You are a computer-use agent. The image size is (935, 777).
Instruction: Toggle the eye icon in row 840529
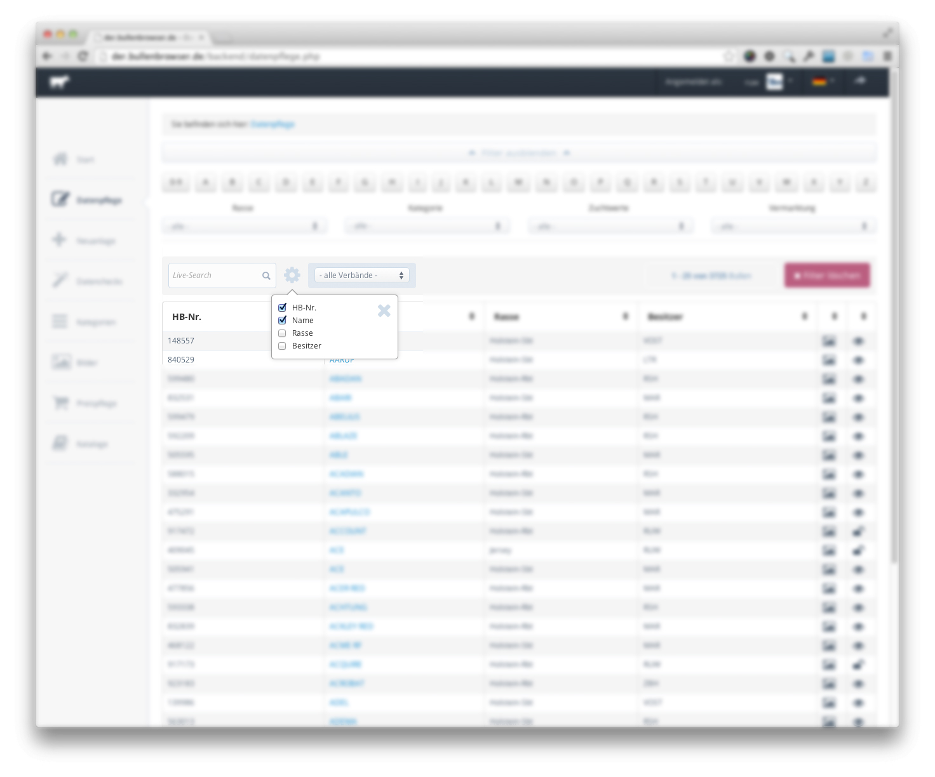(858, 360)
